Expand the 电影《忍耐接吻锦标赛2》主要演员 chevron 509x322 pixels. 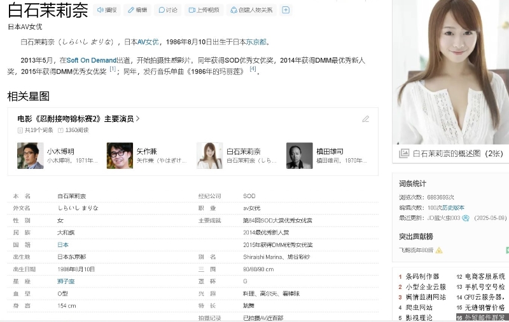[x=138, y=119]
